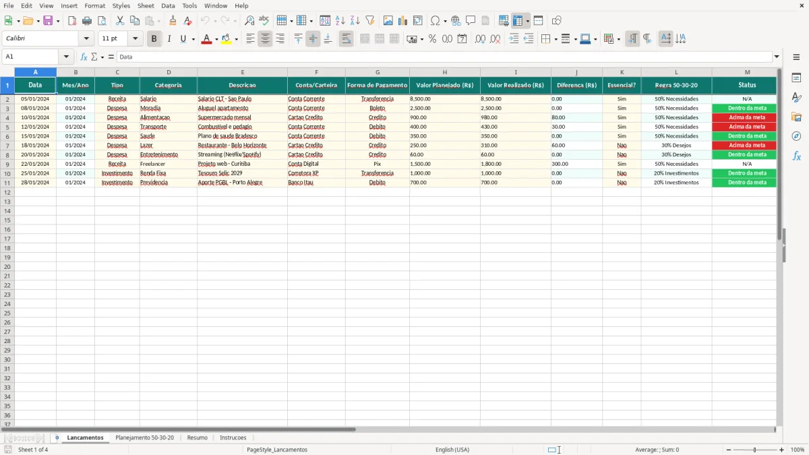Screen dimensions: 809x455
Task: Open the Sheet menu
Action: pyautogui.click(x=146, y=5)
